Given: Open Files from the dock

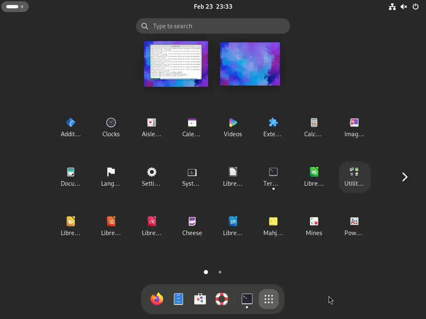Looking at the screenshot, I should coord(178,299).
